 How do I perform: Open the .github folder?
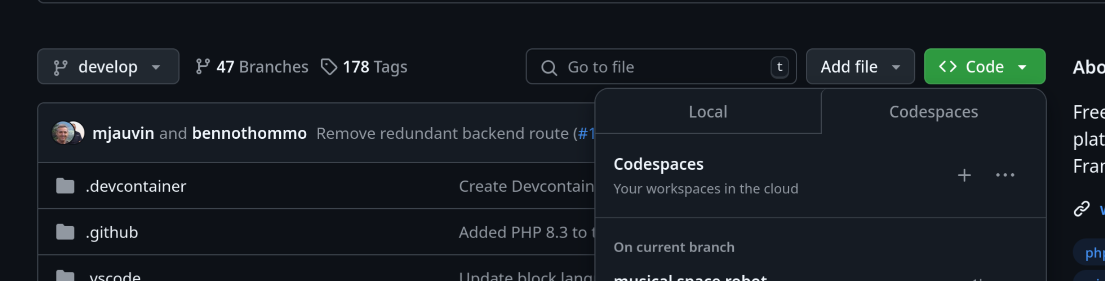(112, 233)
